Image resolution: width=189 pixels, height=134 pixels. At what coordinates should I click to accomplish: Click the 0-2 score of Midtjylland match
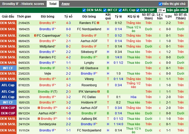[x=68, y=46]
